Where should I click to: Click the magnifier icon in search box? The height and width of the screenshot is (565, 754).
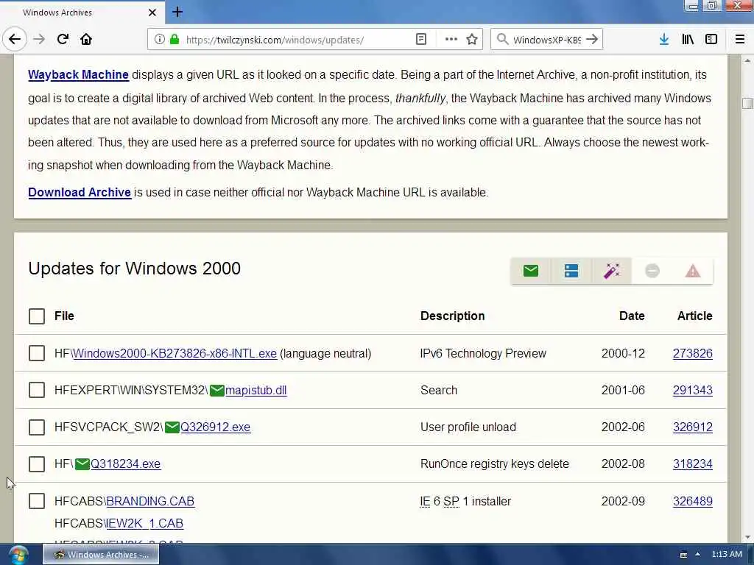click(x=502, y=40)
